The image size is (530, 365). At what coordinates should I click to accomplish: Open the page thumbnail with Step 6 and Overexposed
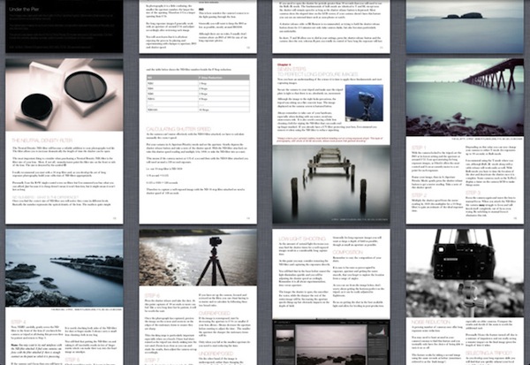click(198, 297)
